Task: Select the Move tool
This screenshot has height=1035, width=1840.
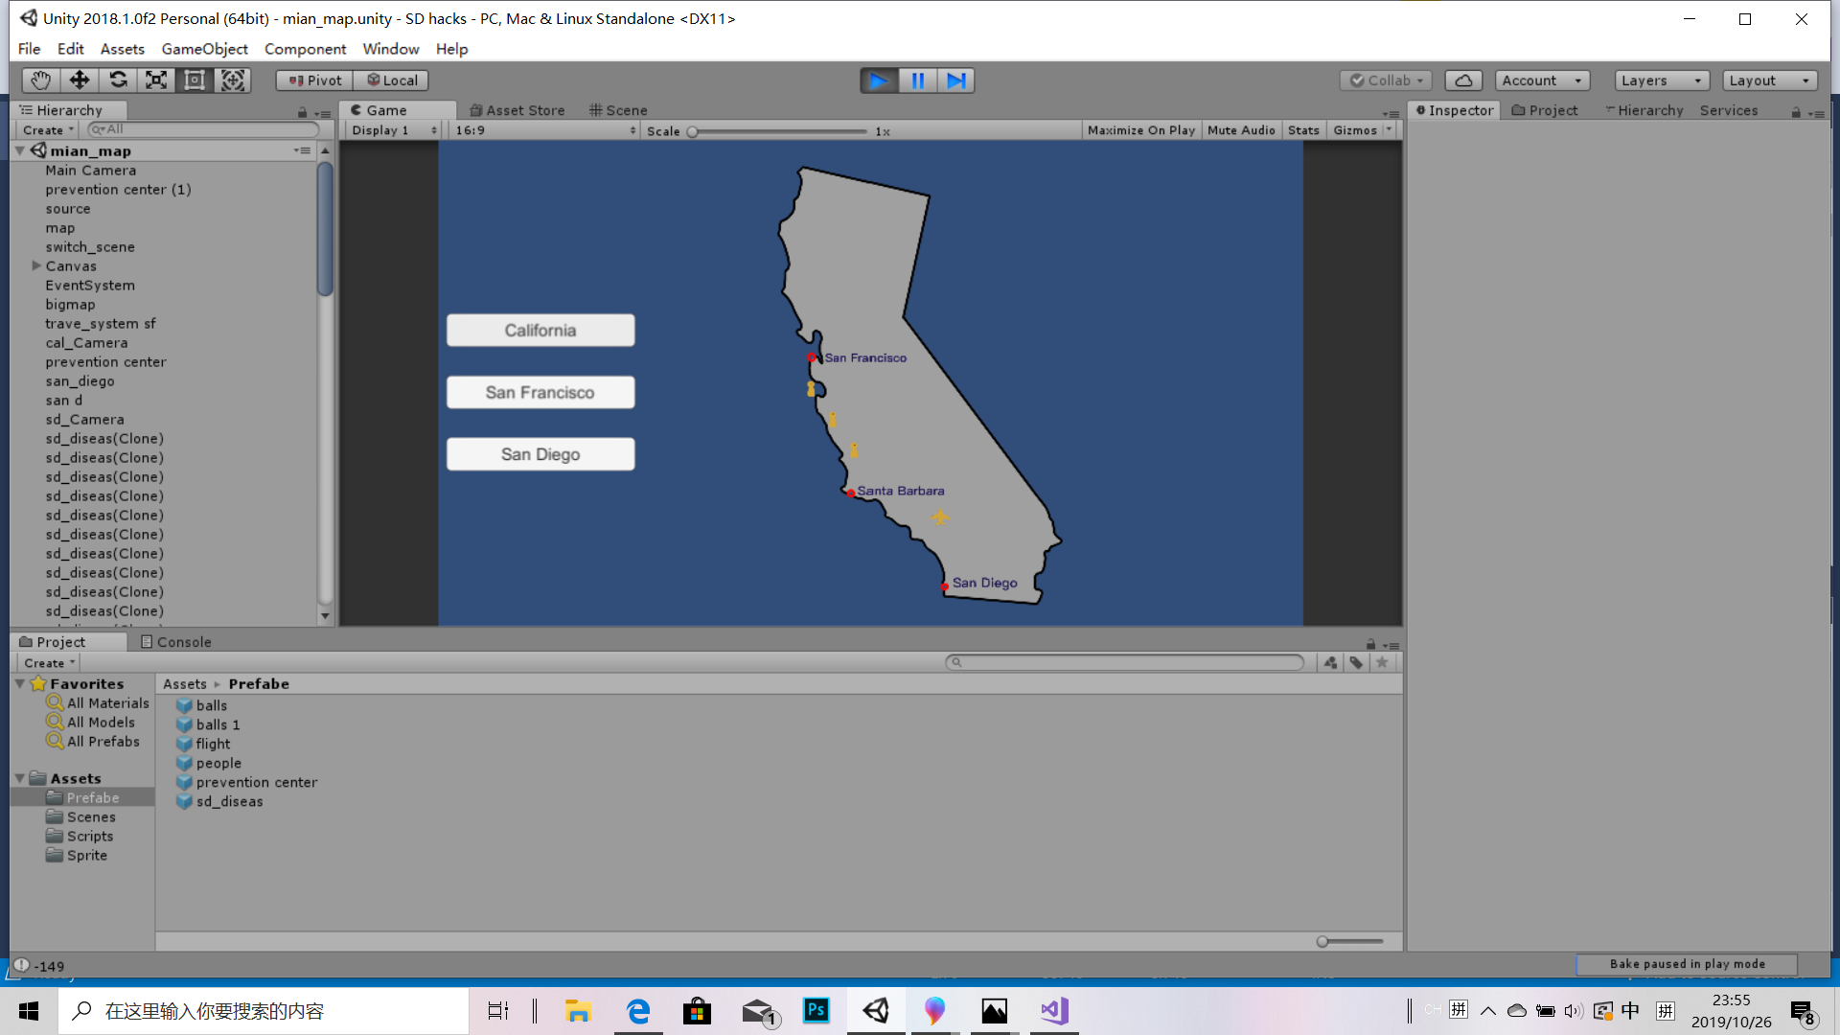Action: (x=80, y=80)
